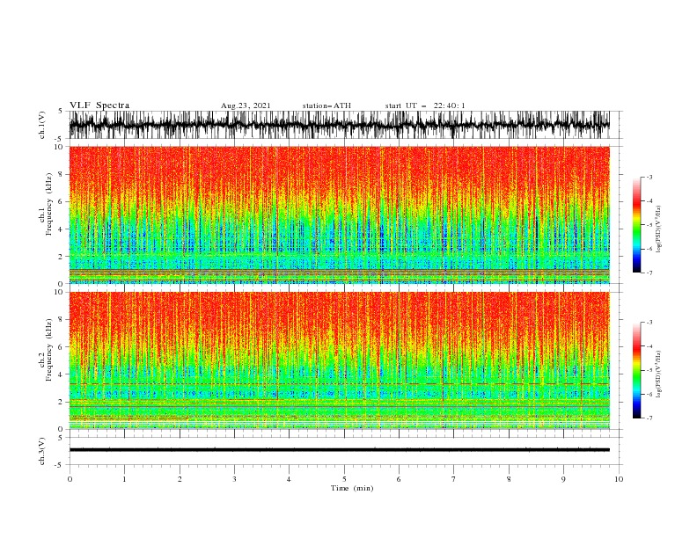Screen dimensions: 697x538
Task: Click time axis tick label "5"
Action: (x=344, y=479)
